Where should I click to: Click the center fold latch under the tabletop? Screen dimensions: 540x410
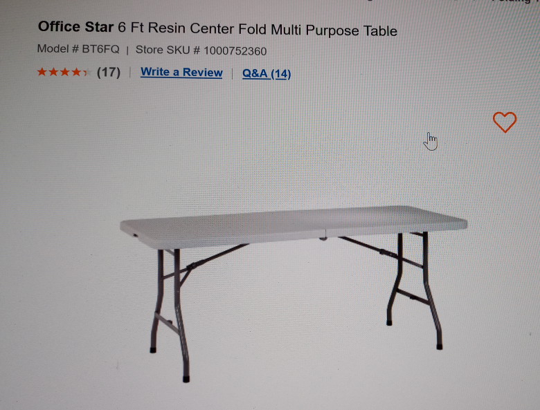(x=323, y=238)
